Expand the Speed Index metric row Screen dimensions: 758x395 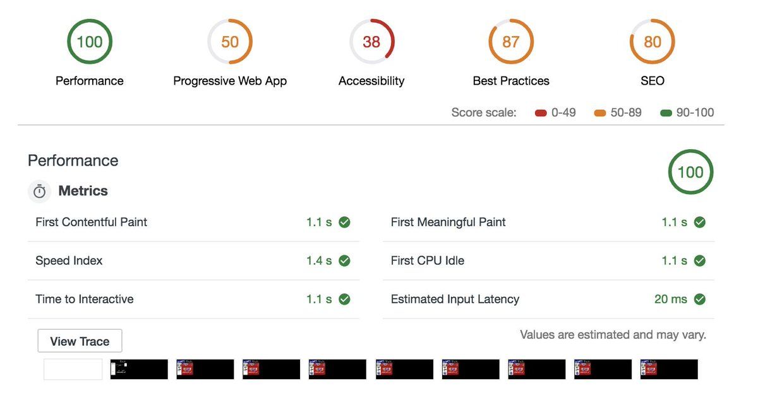coord(193,261)
